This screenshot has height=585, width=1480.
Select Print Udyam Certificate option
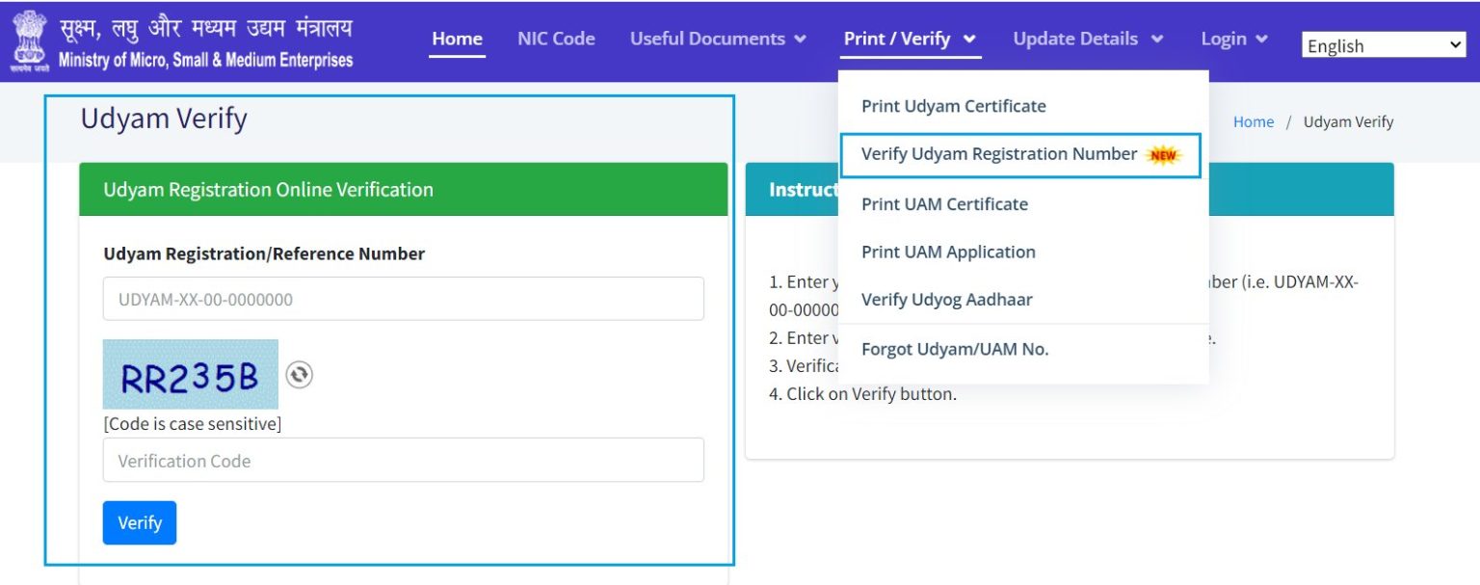point(953,106)
